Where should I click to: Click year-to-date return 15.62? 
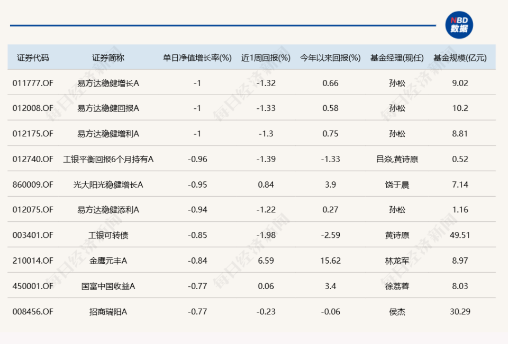tap(330, 261)
